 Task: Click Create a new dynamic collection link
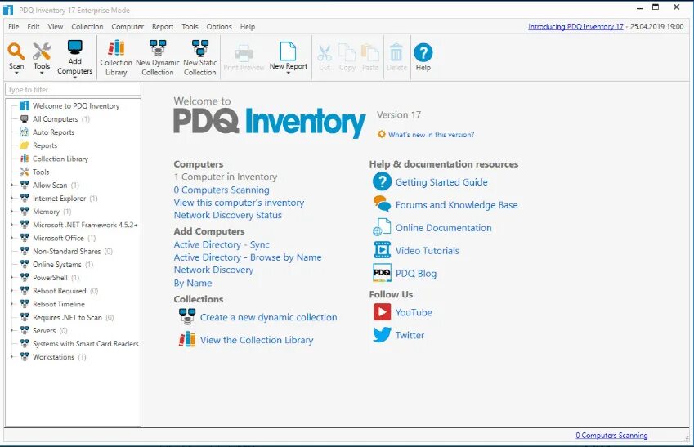click(x=269, y=317)
